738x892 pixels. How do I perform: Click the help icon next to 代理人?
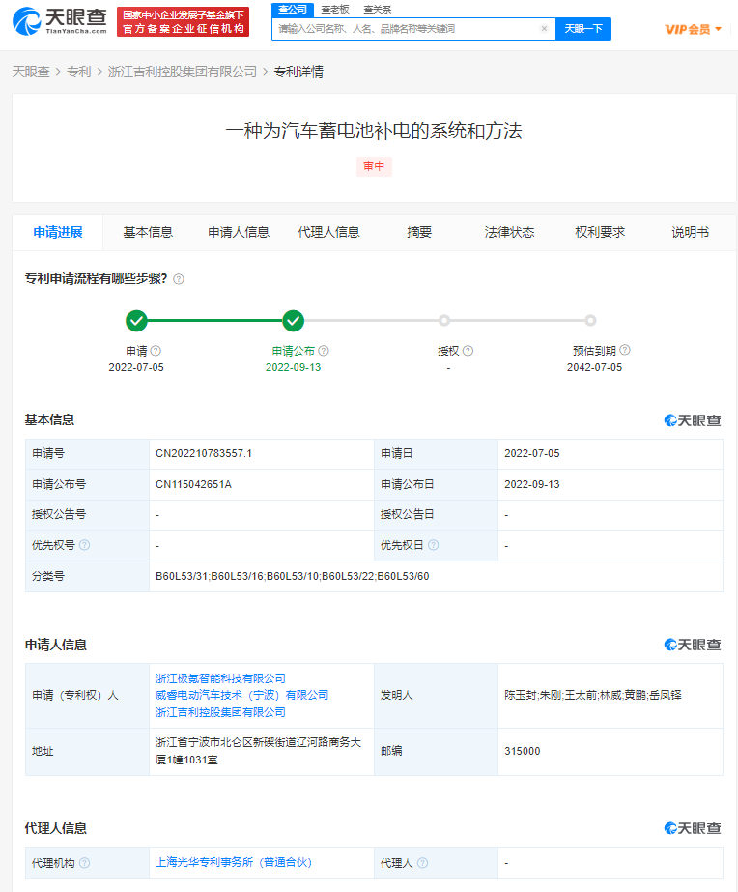pyautogui.click(x=422, y=863)
